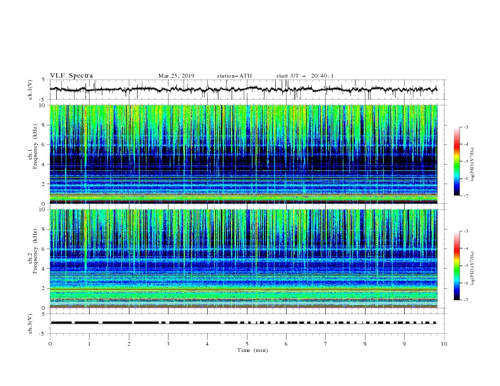
Task: Click the time axis tick label '9'
Action: 404,344
